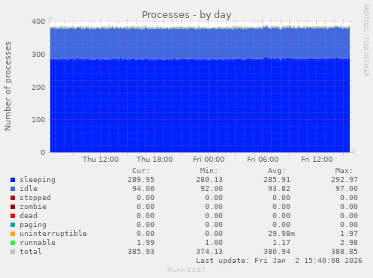The width and height of the screenshot is (373, 278).
Task: Click total maximum value 388.85
Action: point(344,252)
